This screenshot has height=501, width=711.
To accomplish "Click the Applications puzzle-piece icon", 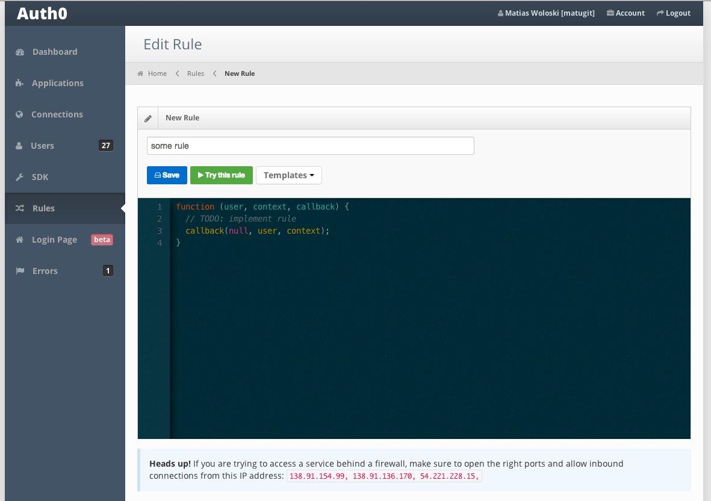I will (19, 83).
